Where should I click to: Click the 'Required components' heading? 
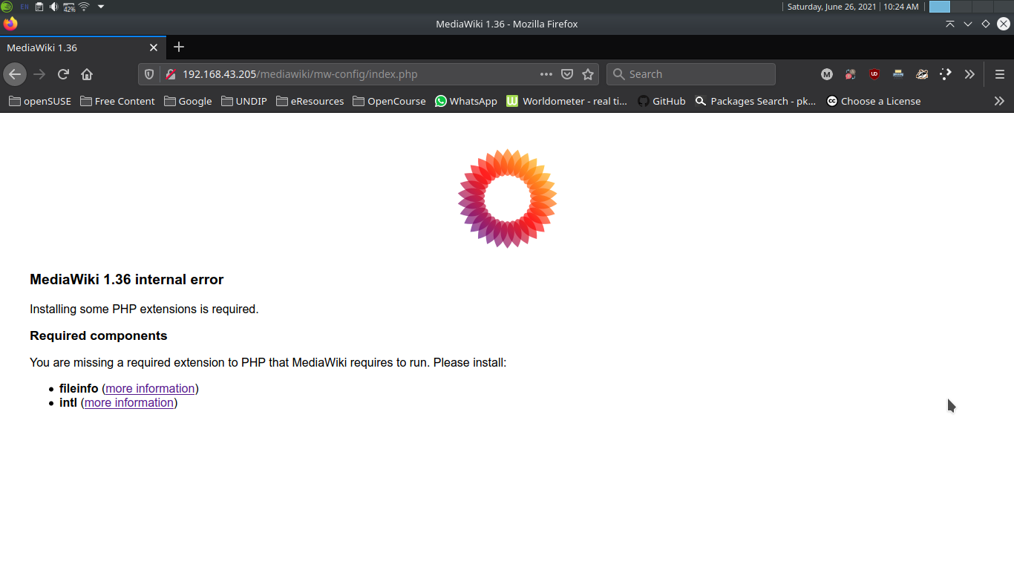tap(99, 335)
